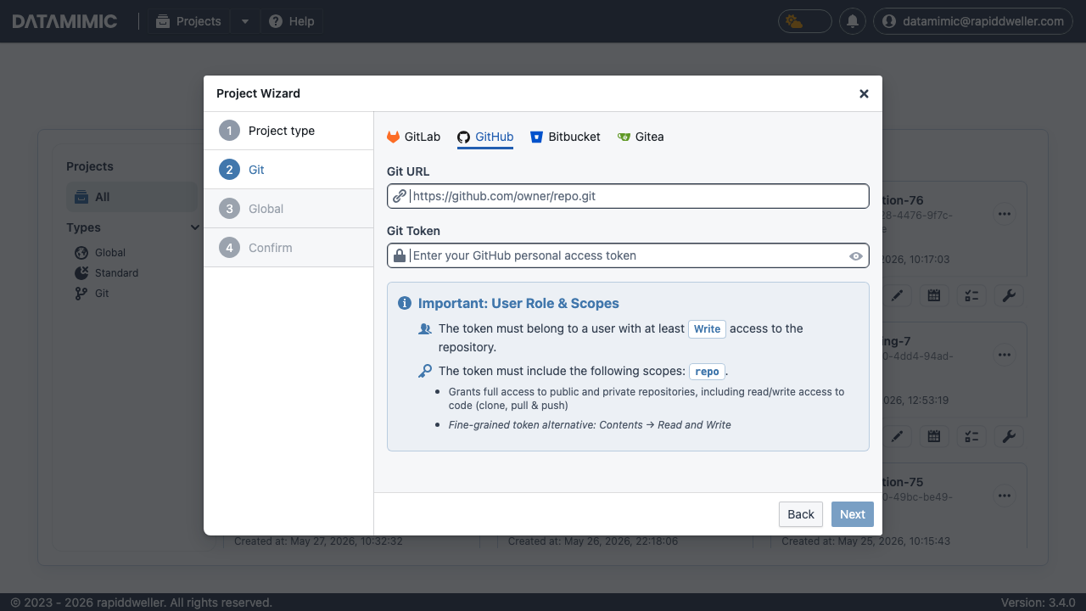Click the GitHub octocat icon
This screenshot has height=611, width=1086.
coord(463,137)
